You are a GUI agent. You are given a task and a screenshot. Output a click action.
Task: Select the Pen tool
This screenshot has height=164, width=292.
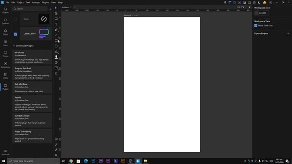56,30
